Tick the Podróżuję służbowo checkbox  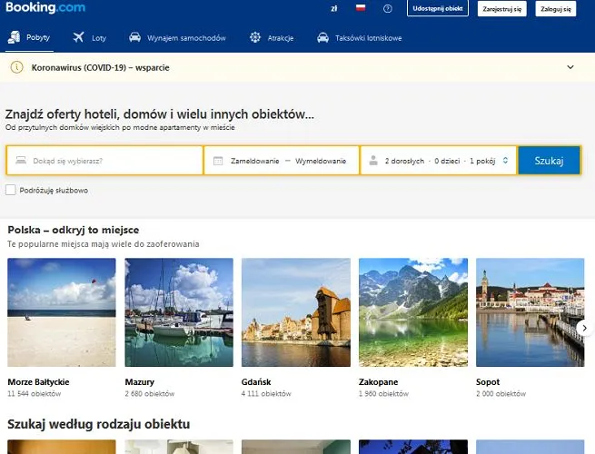click(x=11, y=190)
